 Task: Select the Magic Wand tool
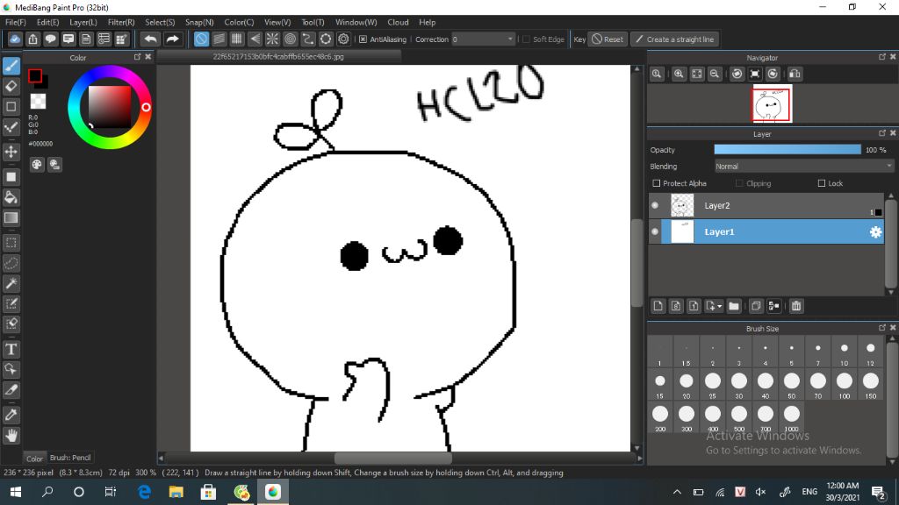(x=11, y=283)
